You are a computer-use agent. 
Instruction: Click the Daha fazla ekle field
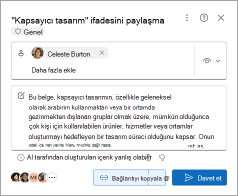tap(53, 70)
